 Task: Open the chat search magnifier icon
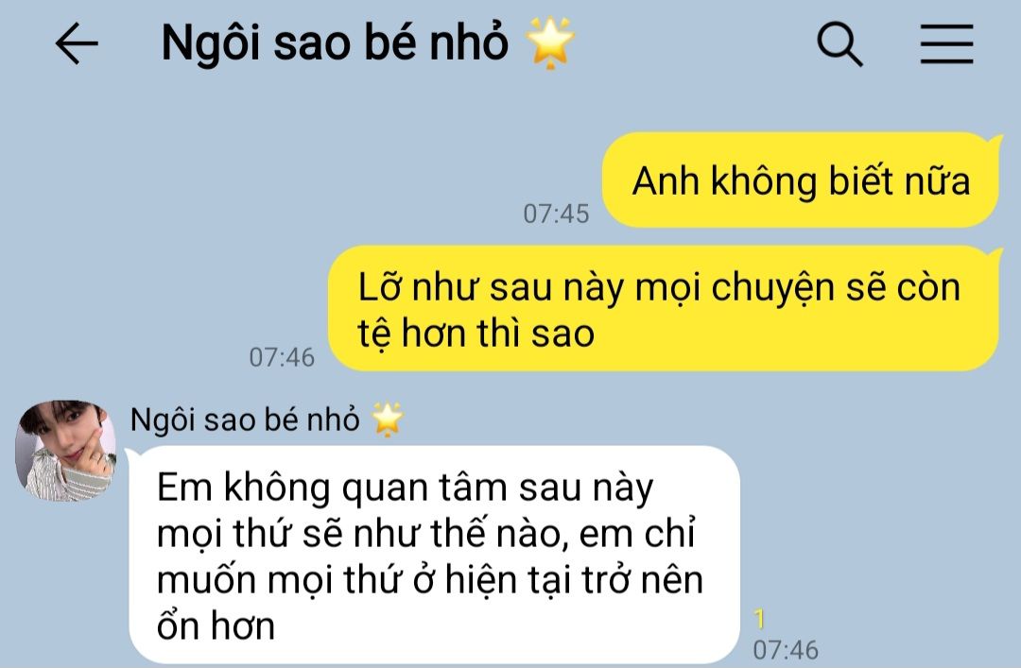(839, 43)
